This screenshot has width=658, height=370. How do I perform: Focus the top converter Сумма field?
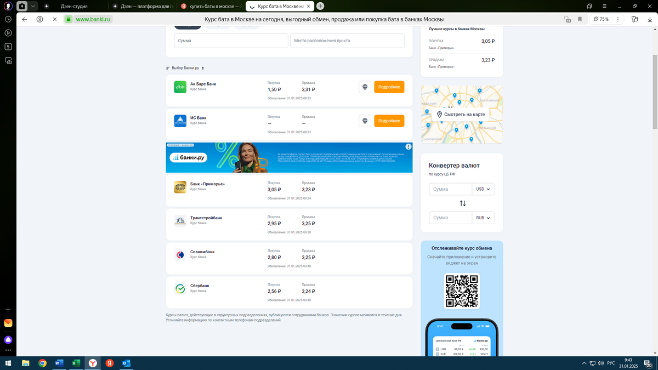[450, 189]
